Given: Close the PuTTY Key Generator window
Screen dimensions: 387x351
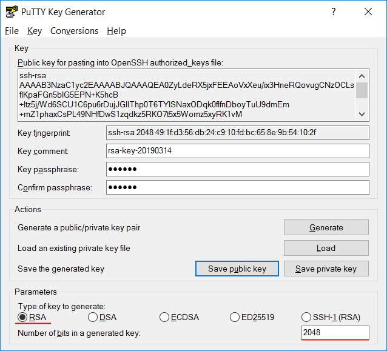Looking at the screenshot, I should [368, 12].
